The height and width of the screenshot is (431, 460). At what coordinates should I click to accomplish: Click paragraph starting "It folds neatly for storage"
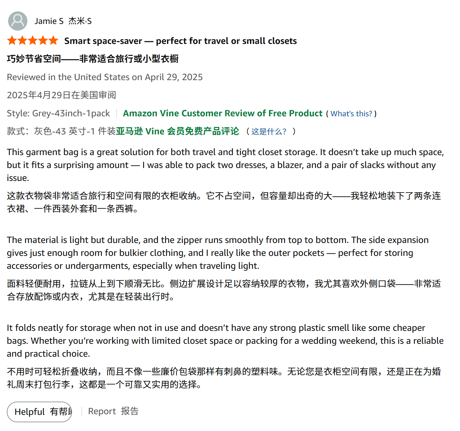225,341
